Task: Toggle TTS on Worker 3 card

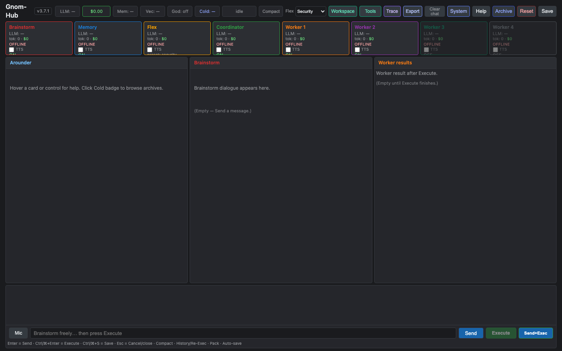Action: (x=426, y=50)
